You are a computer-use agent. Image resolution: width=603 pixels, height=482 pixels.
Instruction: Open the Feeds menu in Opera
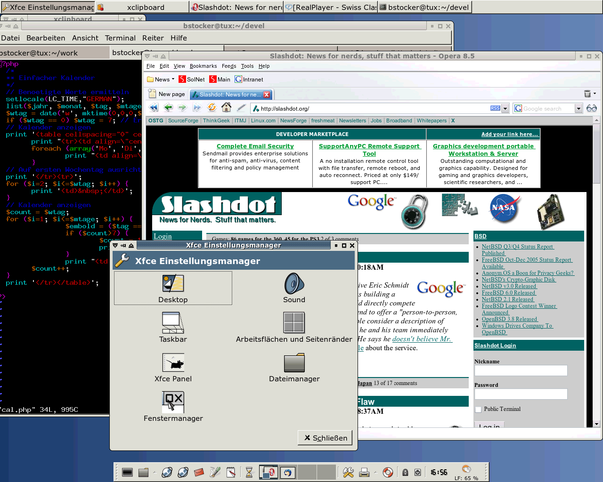tap(229, 66)
